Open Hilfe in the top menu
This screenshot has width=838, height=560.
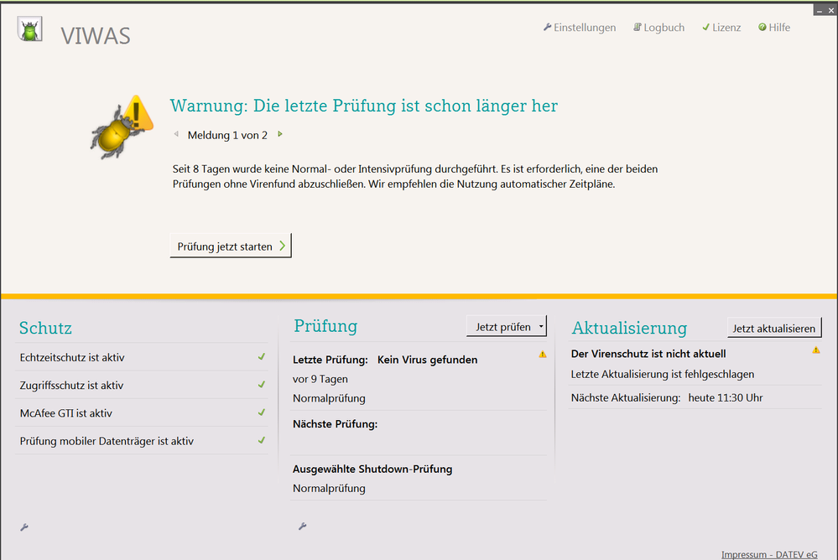pos(774,28)
